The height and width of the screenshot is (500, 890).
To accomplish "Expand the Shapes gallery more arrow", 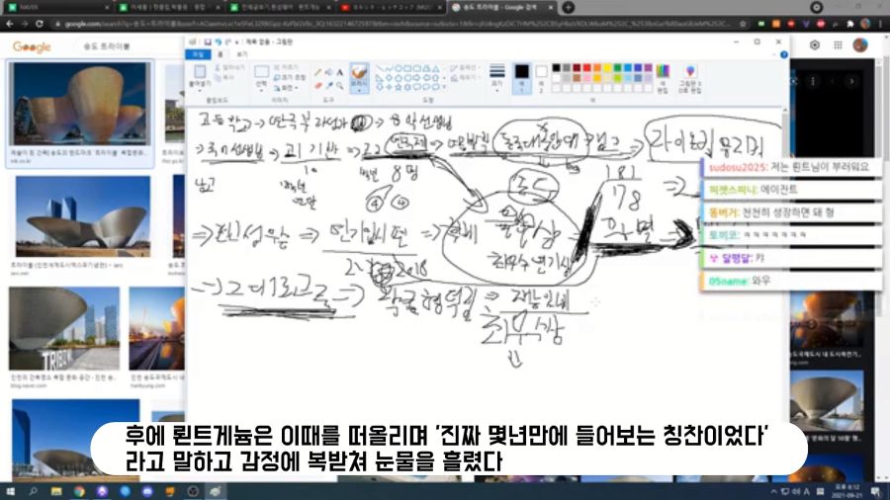I will pos(444,87).
